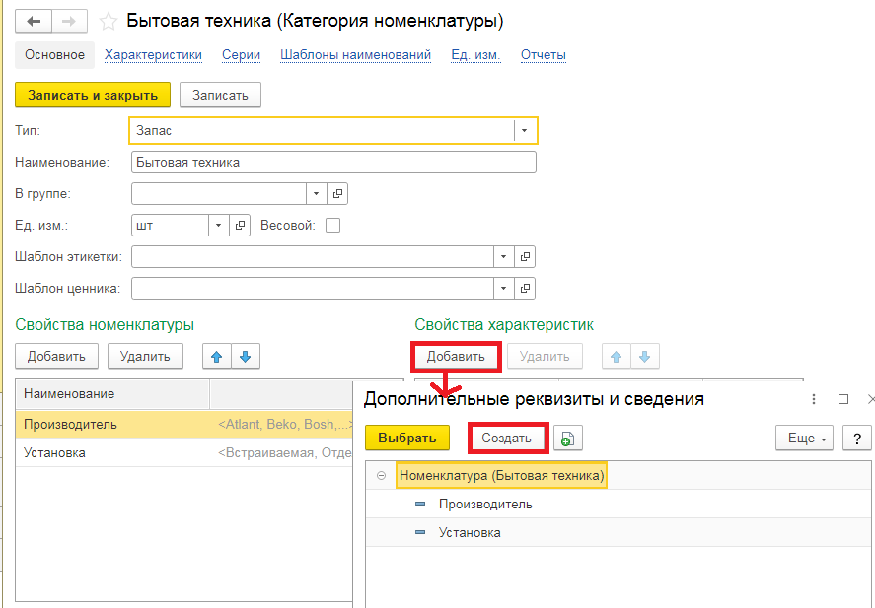Click the greyed Удалить under Свойства характеристик

pyautogui.click(x=545, y=357)
